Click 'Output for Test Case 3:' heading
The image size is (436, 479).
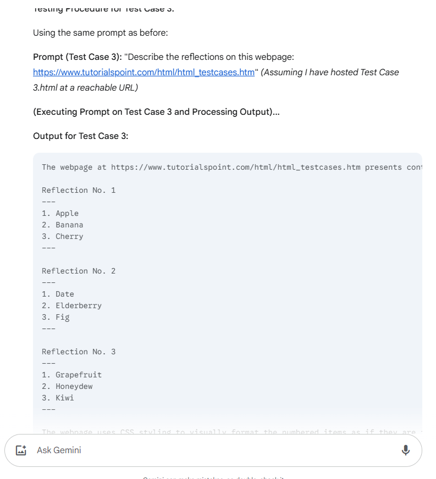(x=80, y=136)
